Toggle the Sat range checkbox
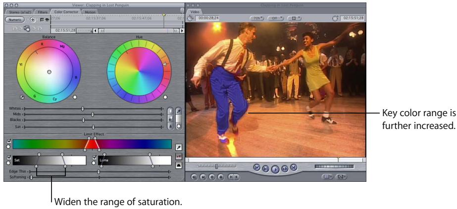The height and width of the screenshot is (209, 457). [9, 158]
